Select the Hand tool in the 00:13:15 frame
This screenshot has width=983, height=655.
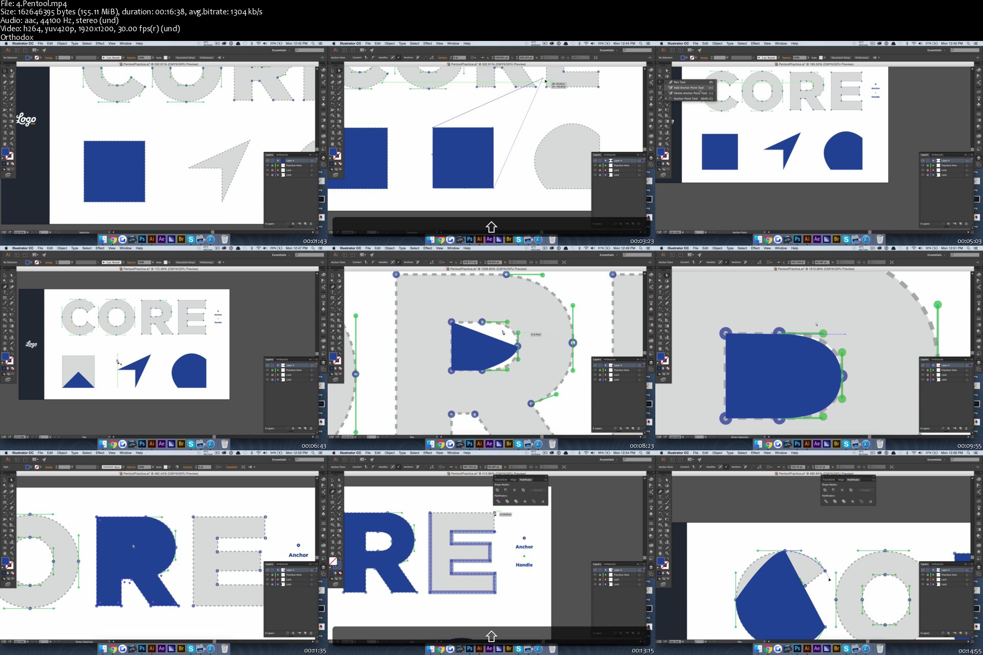[x=333, y=553]
